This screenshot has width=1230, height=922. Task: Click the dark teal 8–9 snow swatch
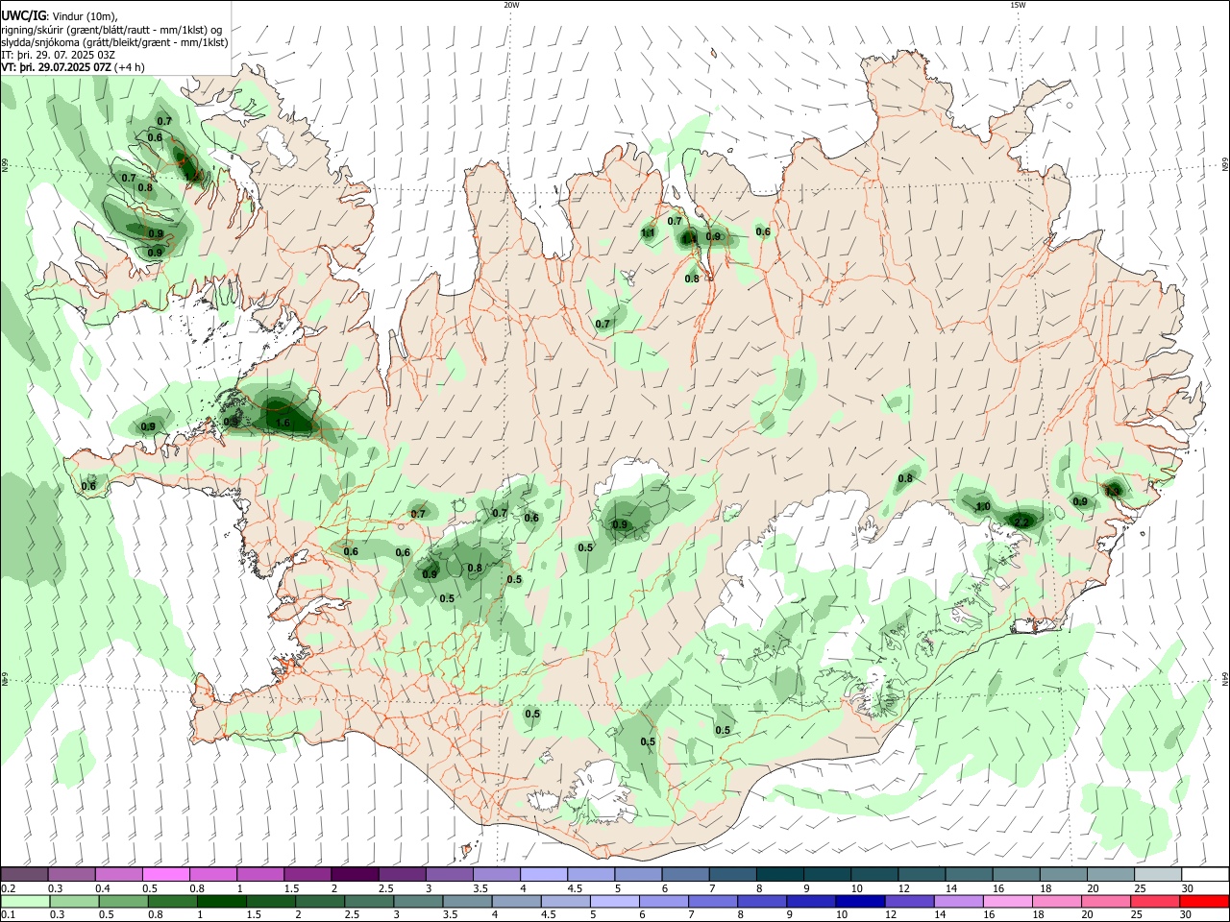779,874
